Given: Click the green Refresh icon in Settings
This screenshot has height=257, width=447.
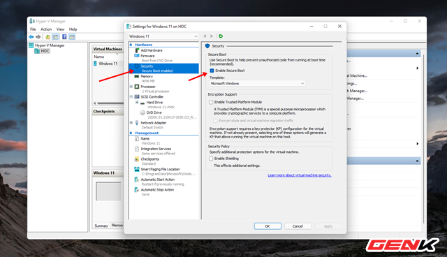Looking at the screenshot, I should coord(221,36).
